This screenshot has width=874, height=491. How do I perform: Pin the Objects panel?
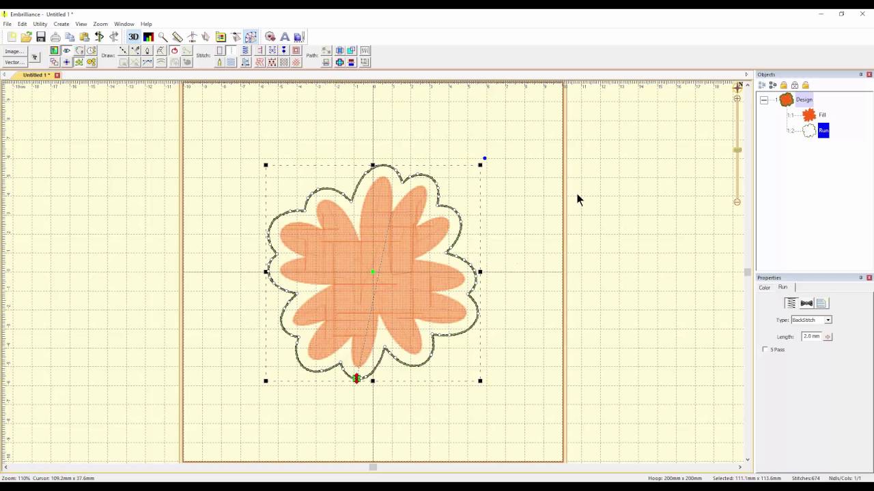click(861, 74)
